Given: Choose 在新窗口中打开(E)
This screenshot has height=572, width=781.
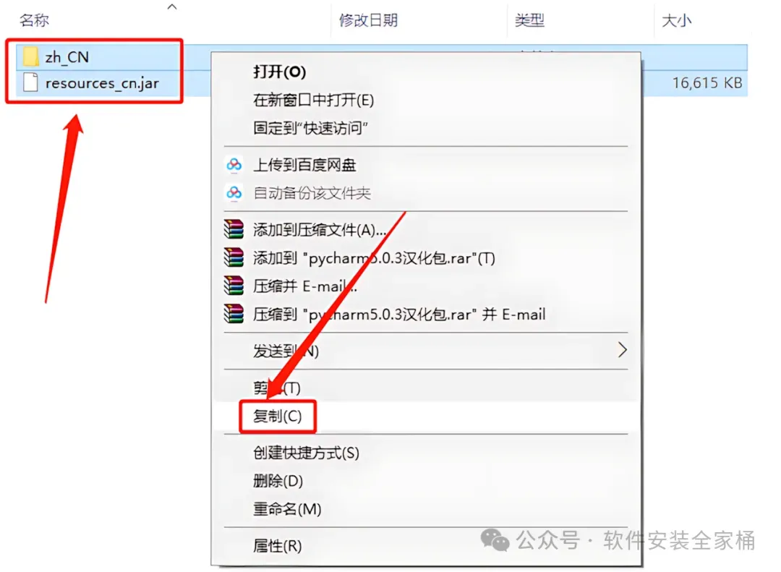Looking at the screenshot, I should click(x=313, y=100).
